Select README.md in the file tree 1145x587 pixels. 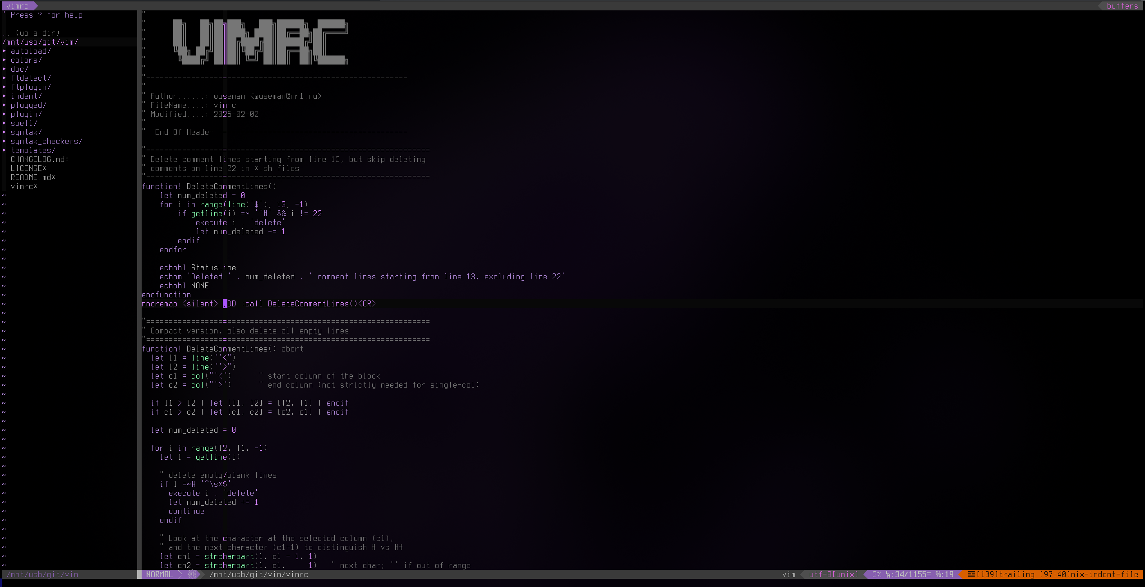tap(32, 177)
